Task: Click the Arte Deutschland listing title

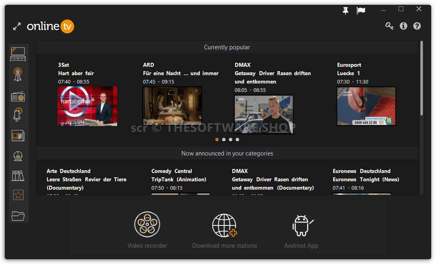Action: point(69,171)
